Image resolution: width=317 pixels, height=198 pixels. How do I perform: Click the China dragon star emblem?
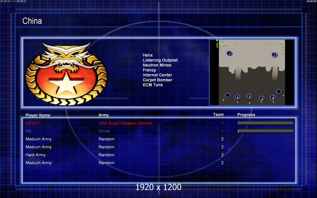coord(66,73)
